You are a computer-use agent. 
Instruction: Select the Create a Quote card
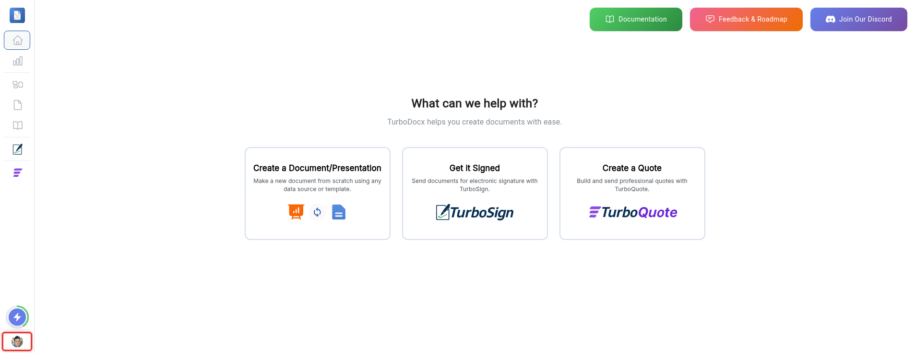[632, 194]
